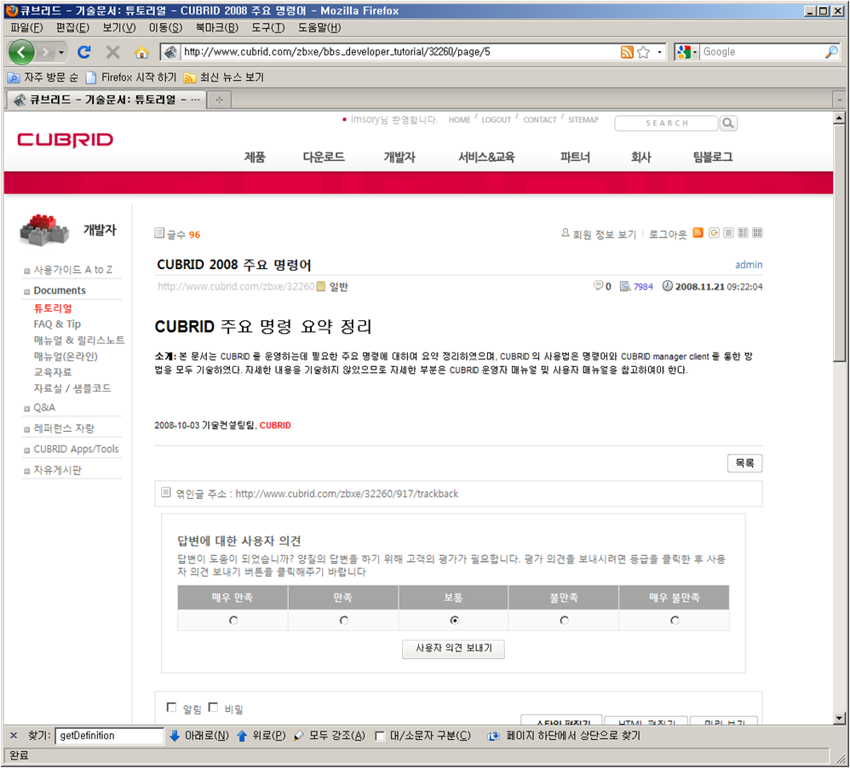Click the 목록 button

[744, 463]
